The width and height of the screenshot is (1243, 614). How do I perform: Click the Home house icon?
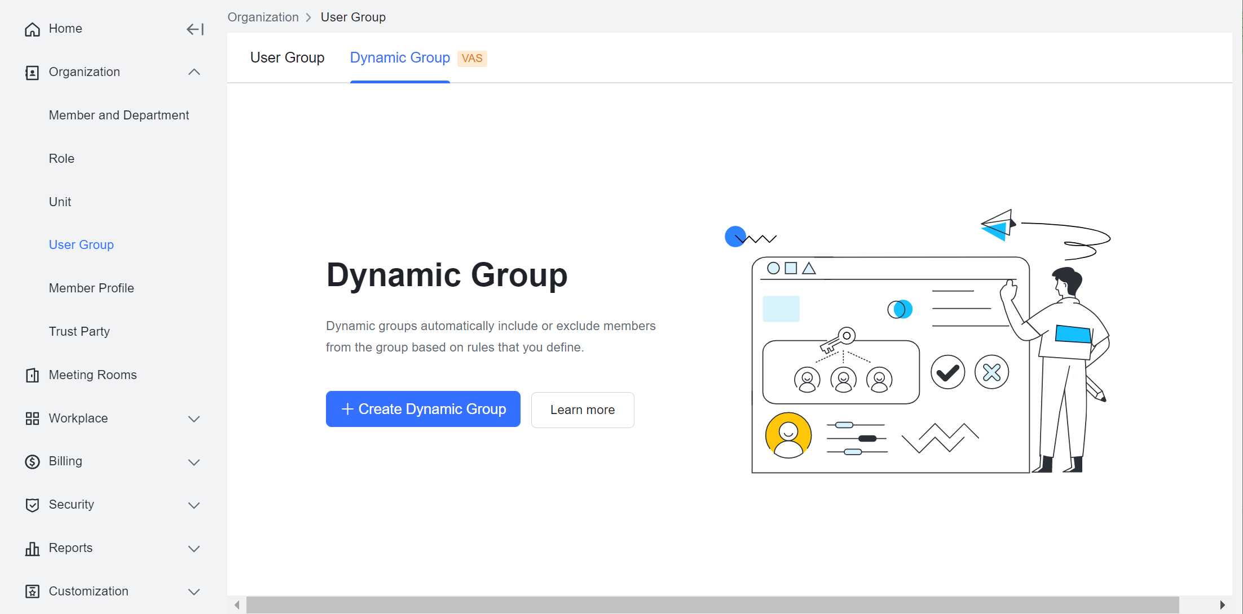click(32, 29)
